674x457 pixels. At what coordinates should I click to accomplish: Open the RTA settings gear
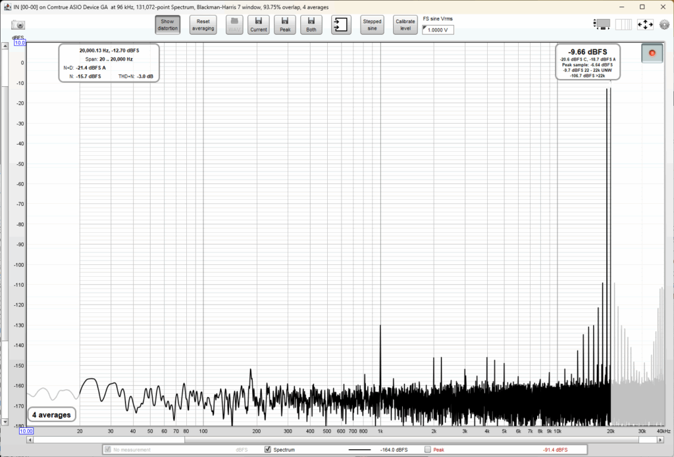[664, 24]
